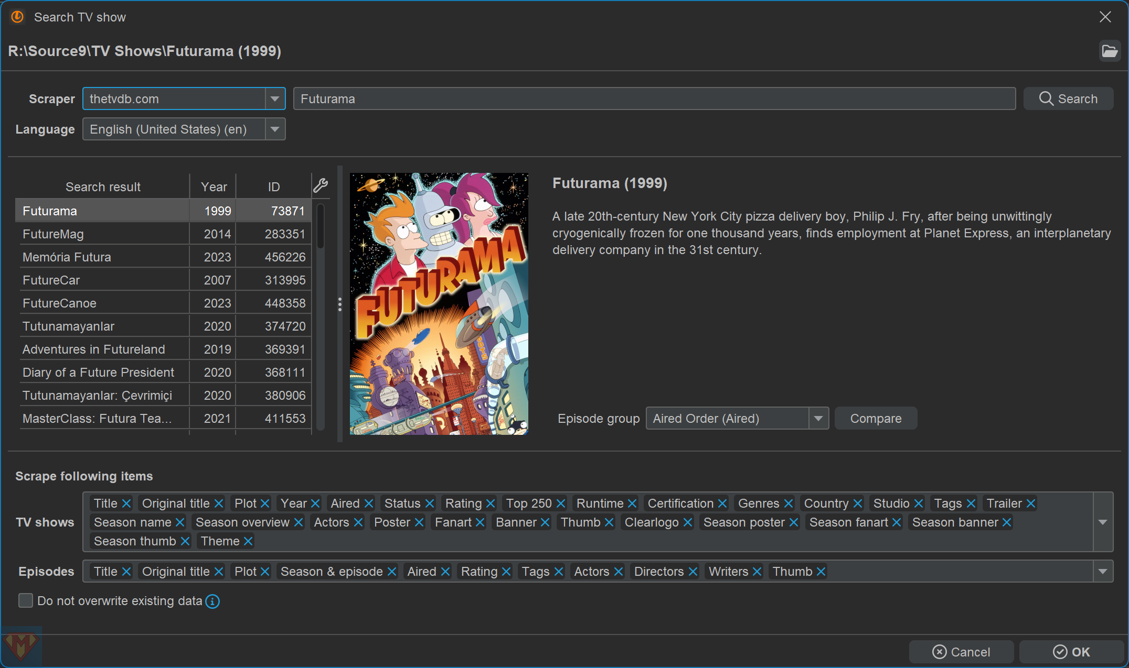Sort by the Year column header
The height and width of the screenshot is (668, 1129).
(214, 187)
